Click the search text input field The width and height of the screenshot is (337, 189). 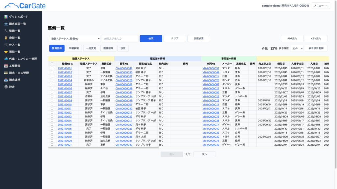click(x=120, y=38)
